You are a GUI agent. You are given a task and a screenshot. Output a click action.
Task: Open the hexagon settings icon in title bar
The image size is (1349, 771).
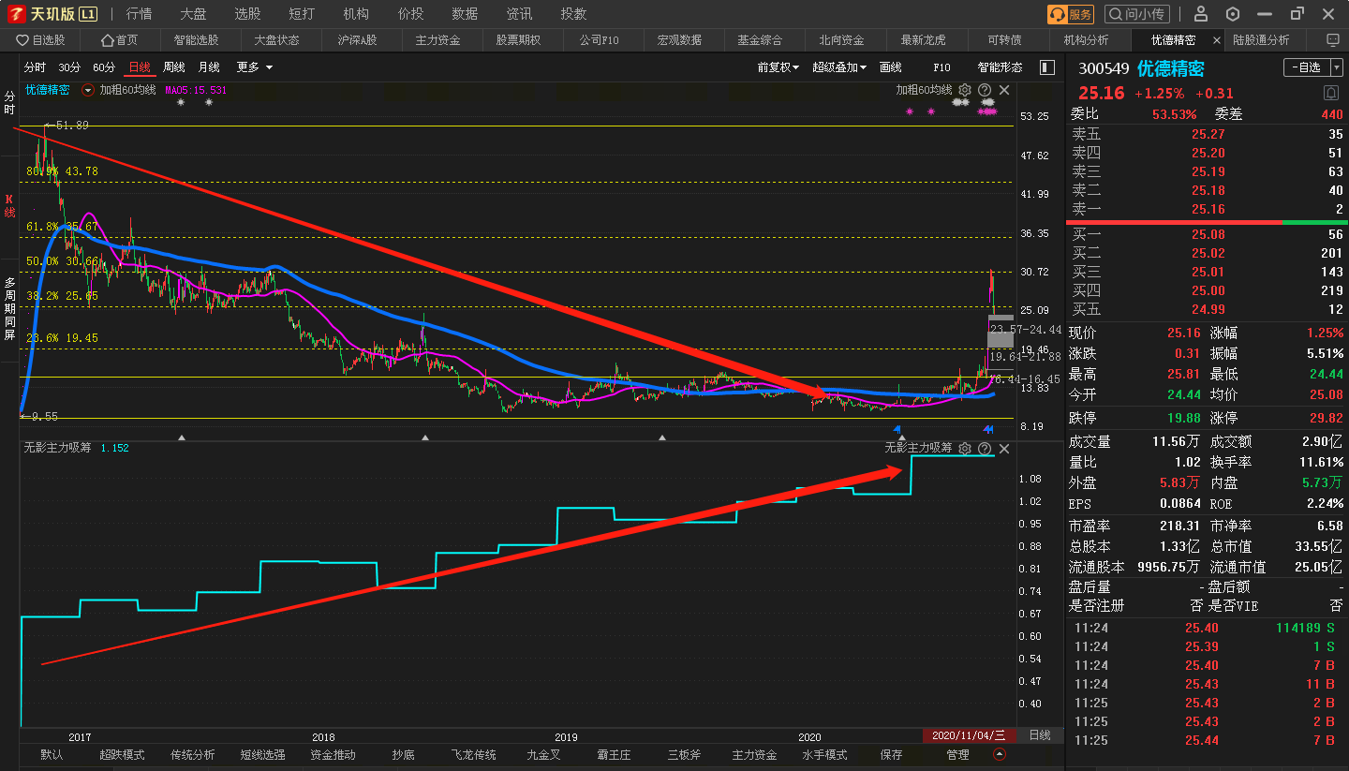pyautogui.click(x=1233, y=14)
